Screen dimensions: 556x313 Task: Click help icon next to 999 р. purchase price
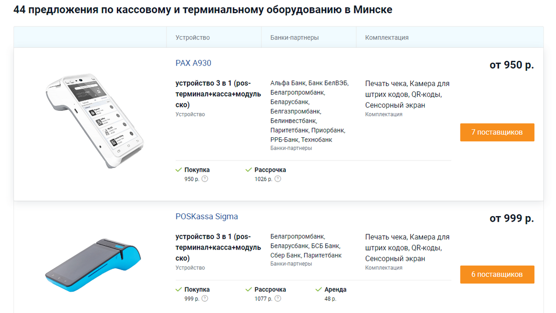205,298
